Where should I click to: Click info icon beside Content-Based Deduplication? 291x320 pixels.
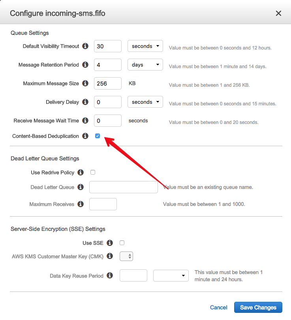pyautogui.click(x=85, y=136)
